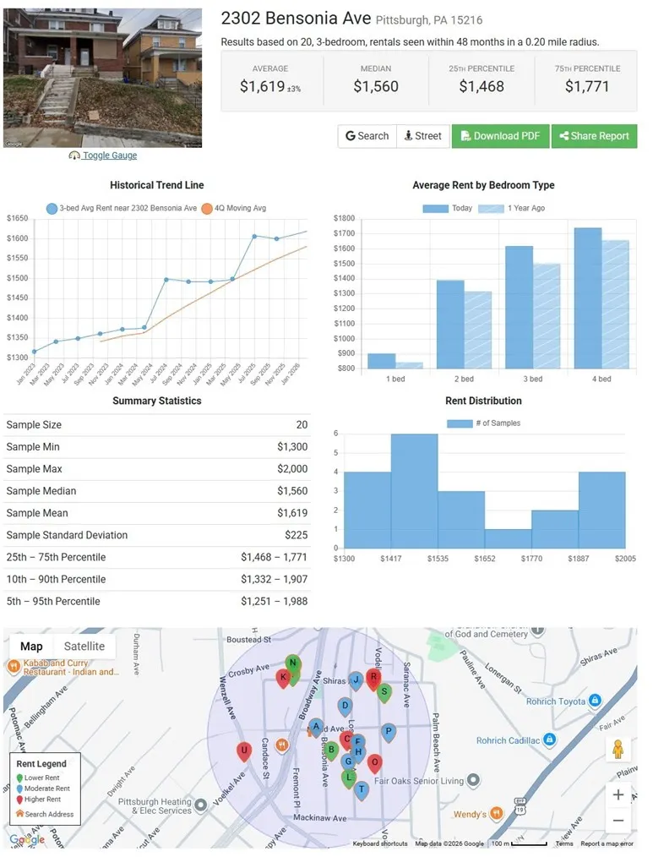Screen dimensions: 653x857
Task: Click the property street photo thumbnail
Action: tap(103, 78)
